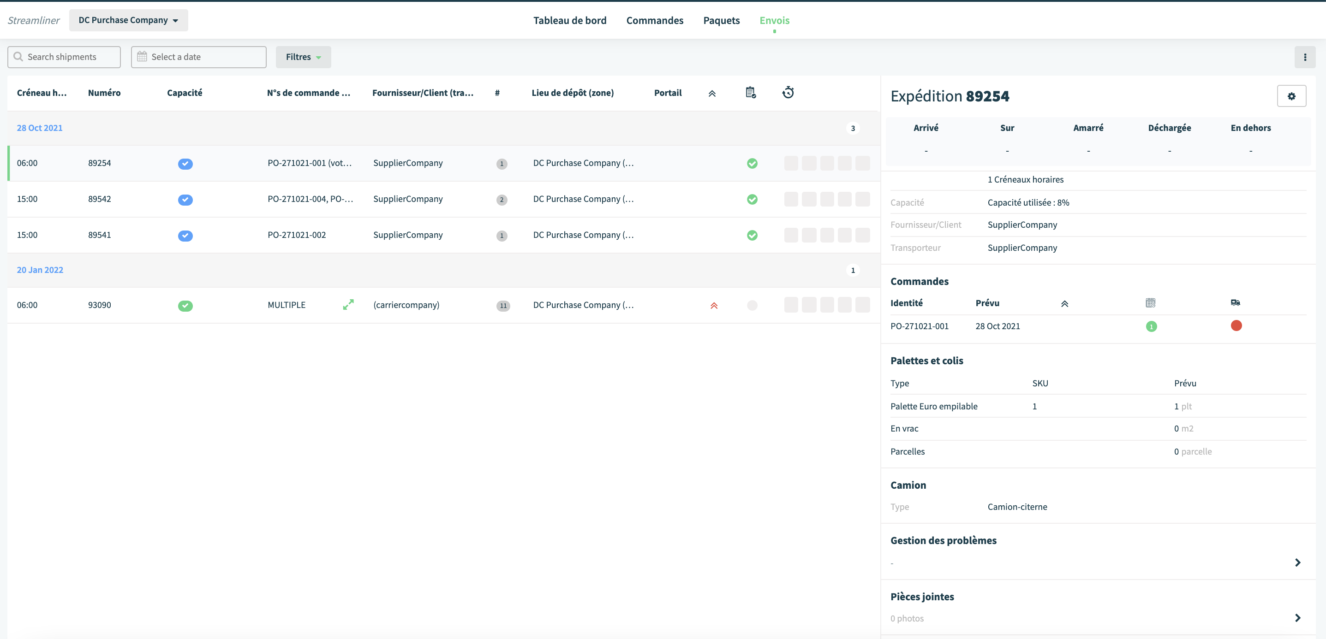This screenshot has width=1326, height=639.
Task: Click the (carriercompany) cell
Action: pos(406,305)
